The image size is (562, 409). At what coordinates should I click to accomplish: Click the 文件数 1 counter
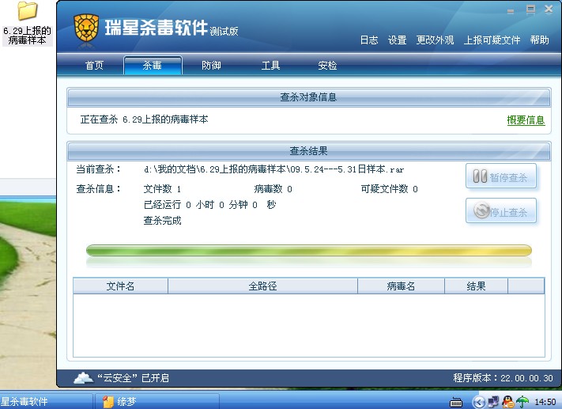[162, 189]
